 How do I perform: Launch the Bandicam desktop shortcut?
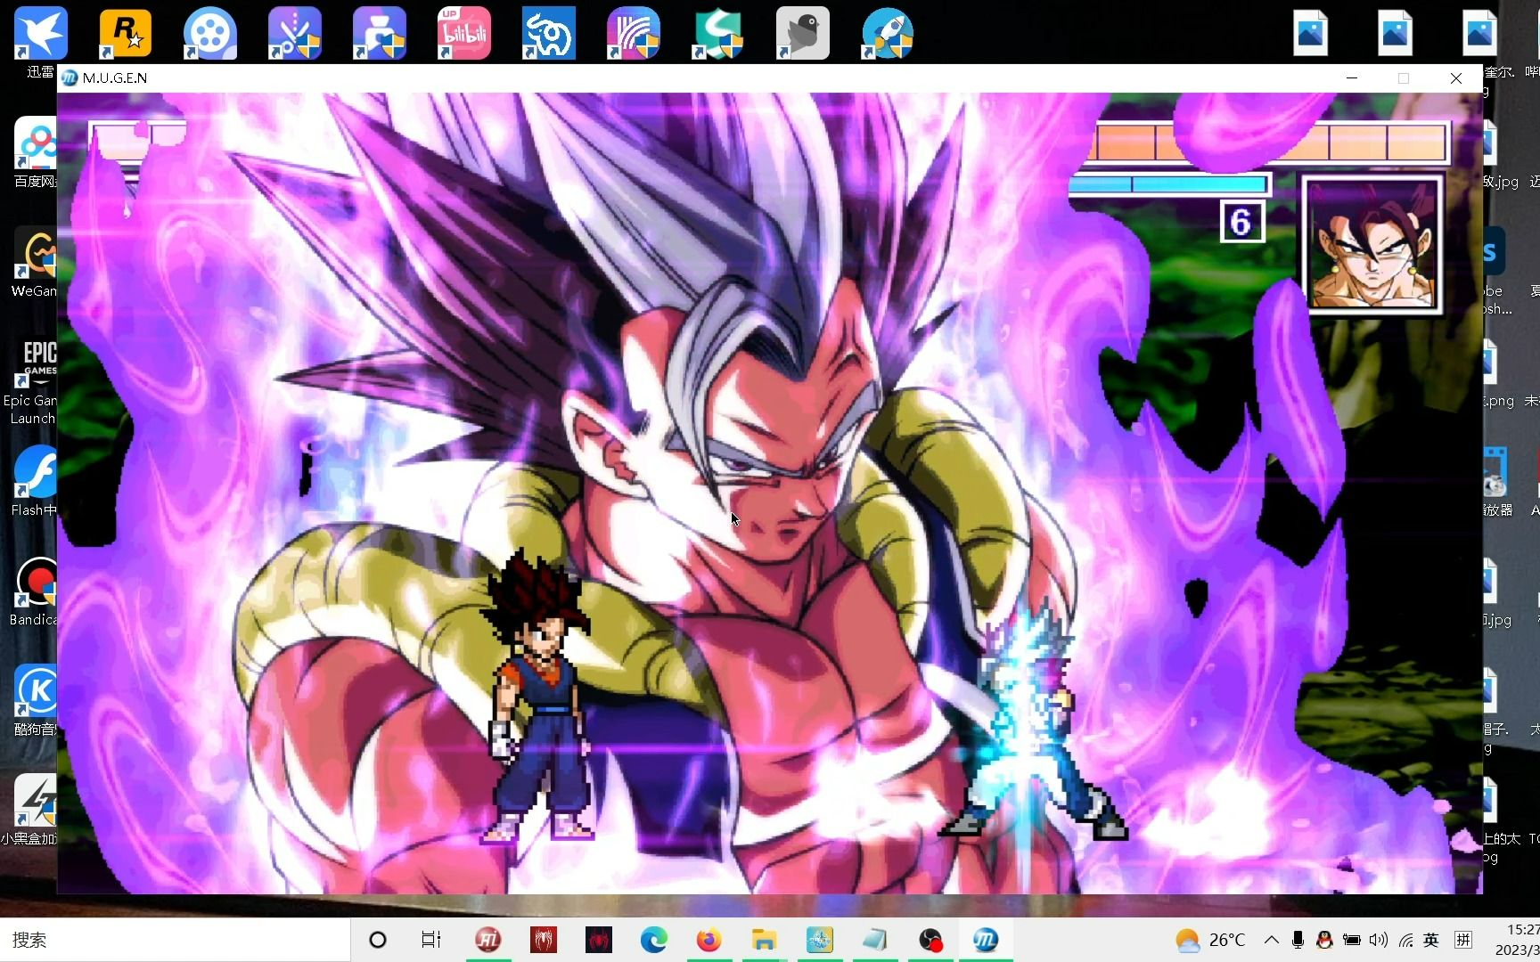[x=36, y=591]
